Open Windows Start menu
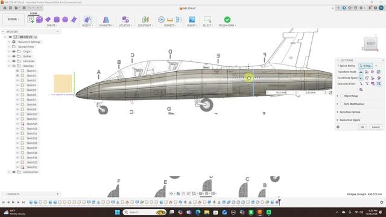 118,212
